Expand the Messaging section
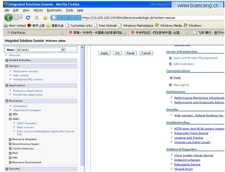Viewport: 225px width, 172px height. (x=170, y=85)
